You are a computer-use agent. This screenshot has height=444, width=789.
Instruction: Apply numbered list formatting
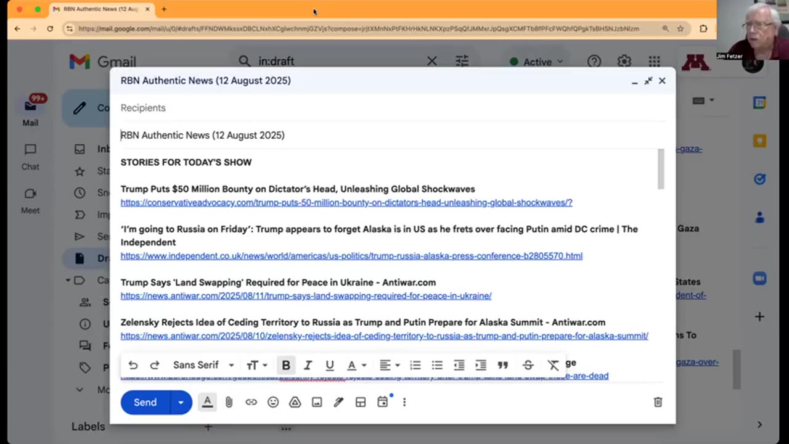point(415,365)
